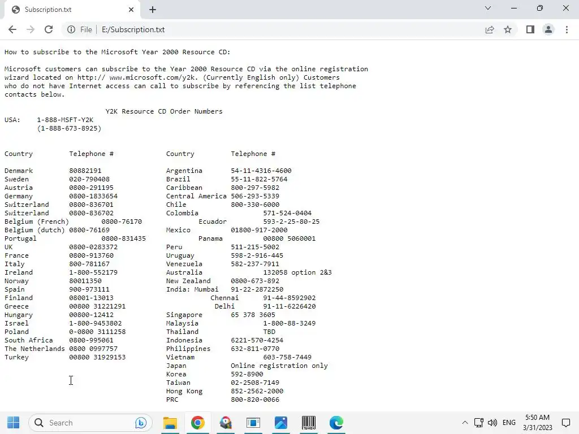The image size is (579, 434).
Task: Click the Y2K Resource CD Order Numbers heading
Action: click(164, 111)
